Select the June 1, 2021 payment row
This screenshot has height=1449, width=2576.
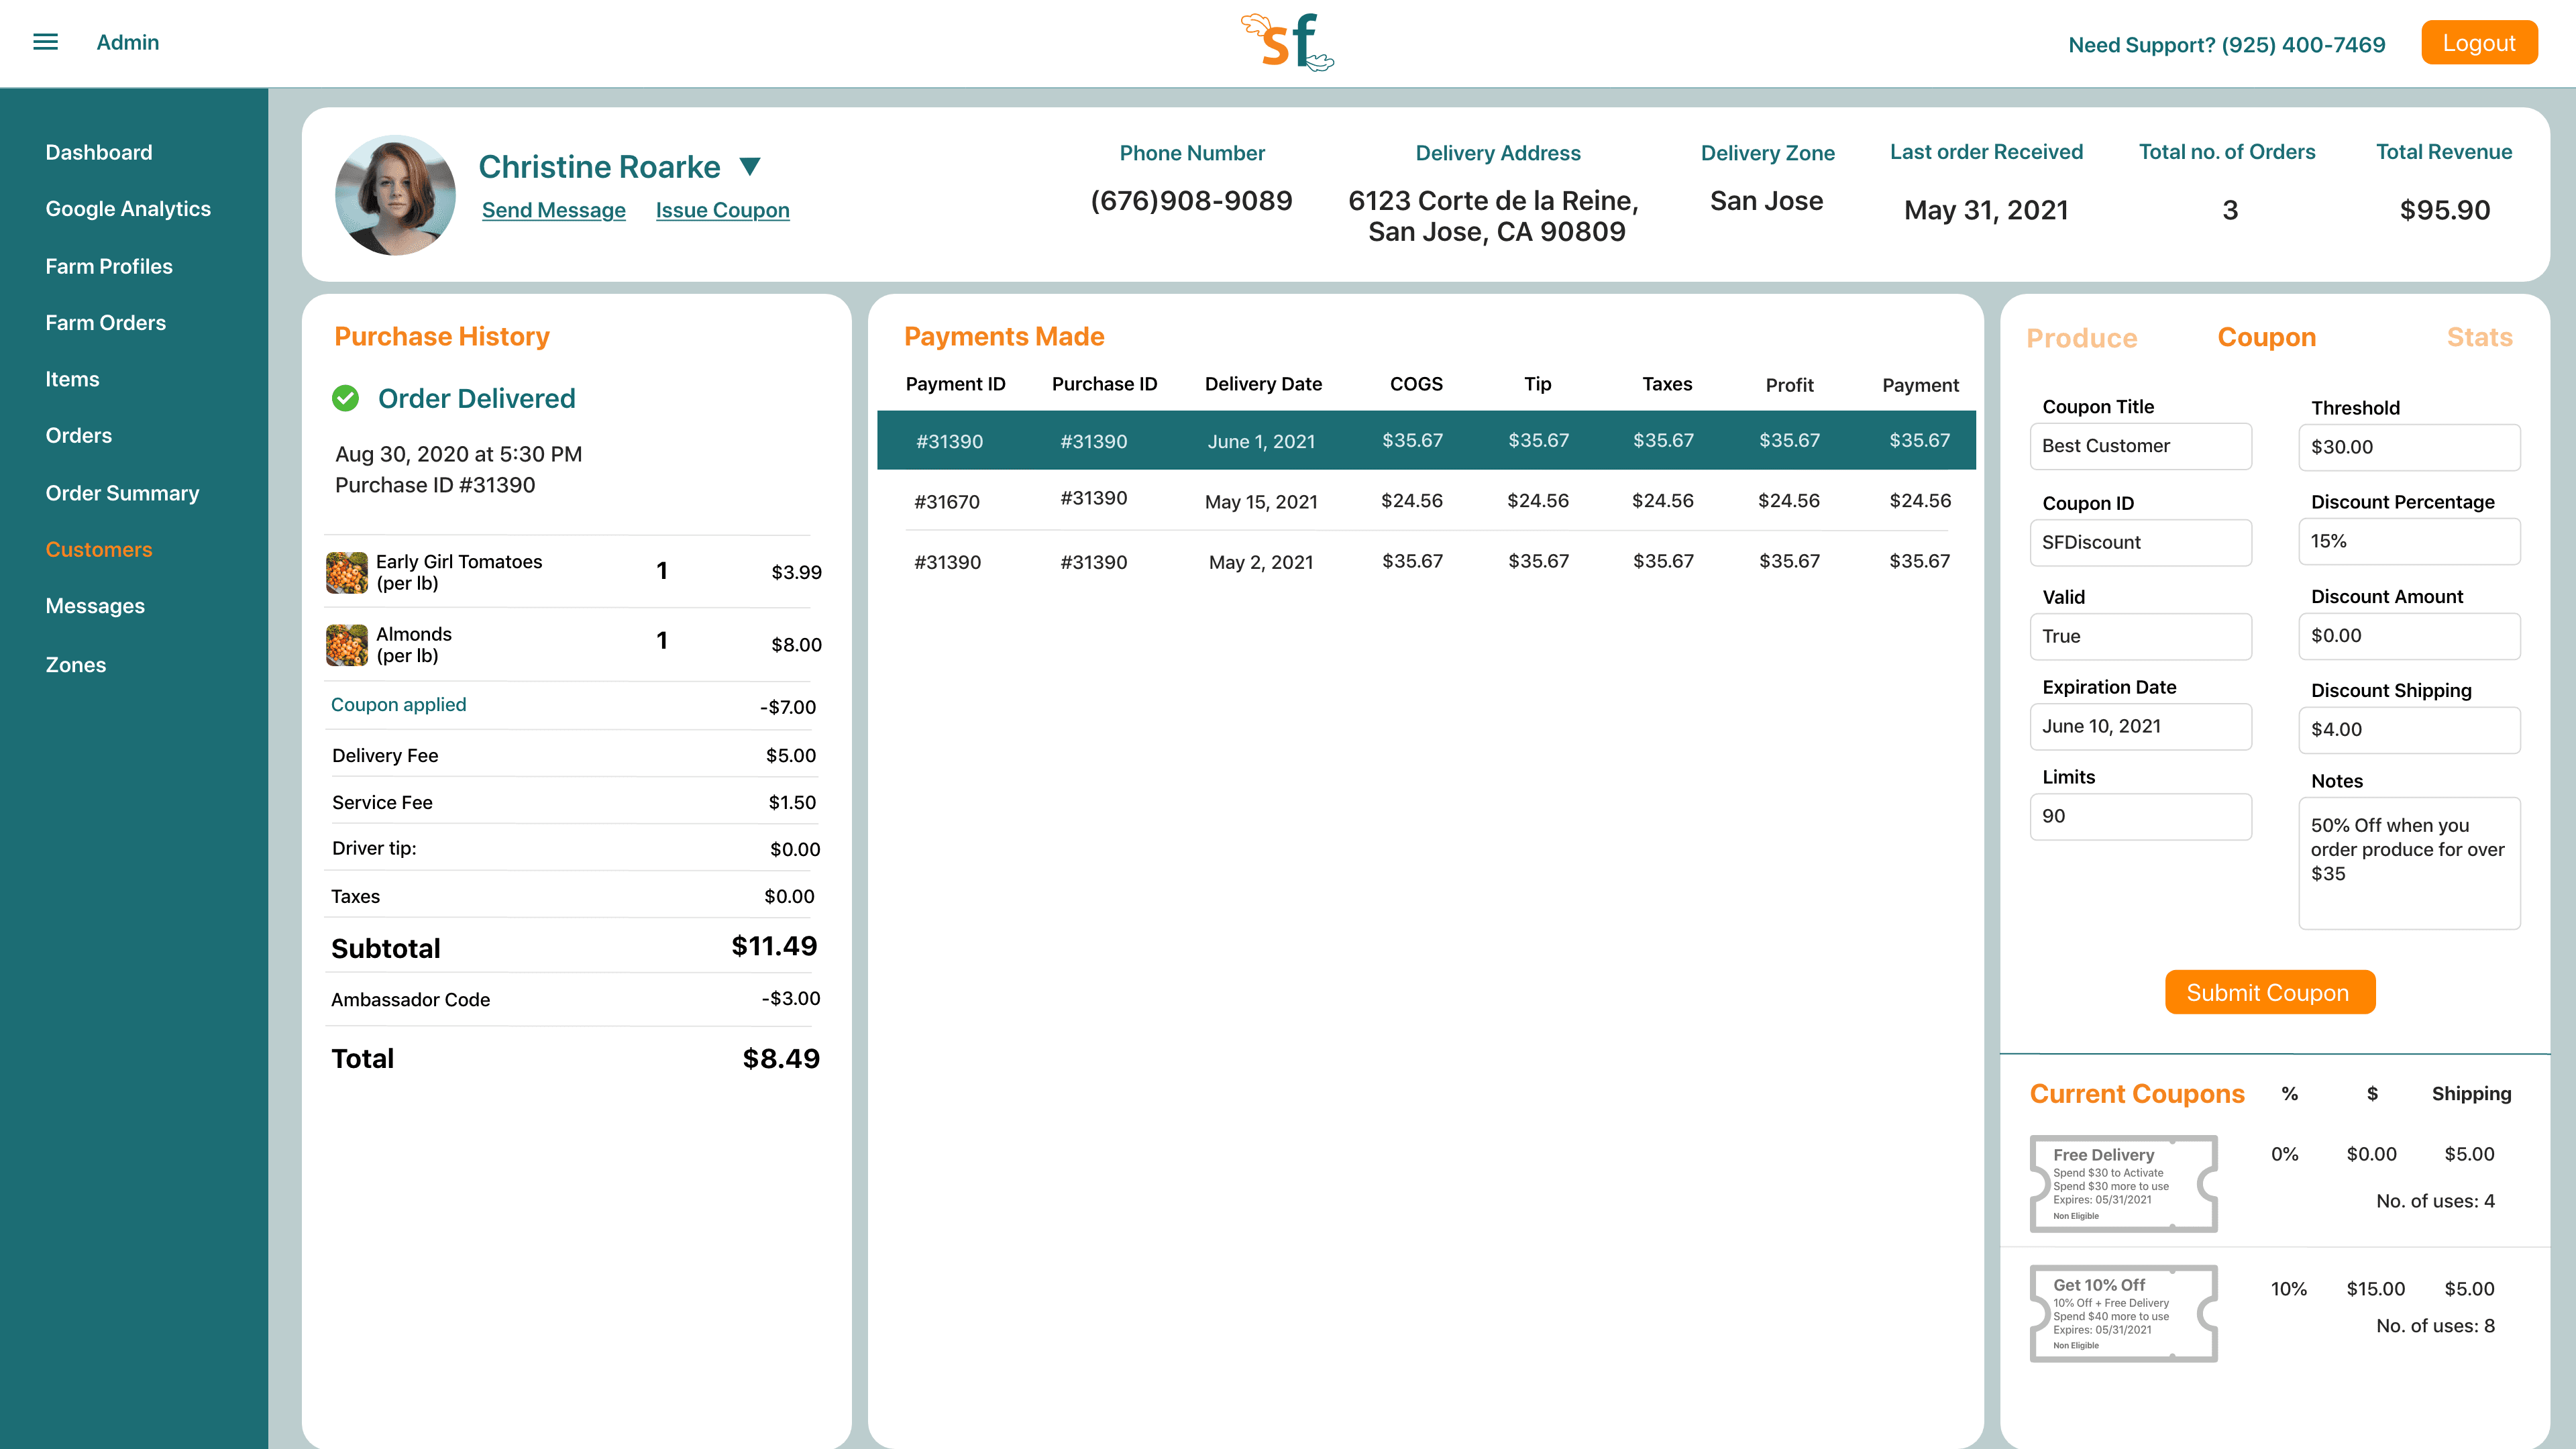point(1426,440)
